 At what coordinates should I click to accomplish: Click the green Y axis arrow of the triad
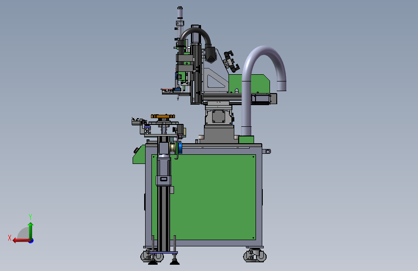pyautogui.click(x=31, y=230)
